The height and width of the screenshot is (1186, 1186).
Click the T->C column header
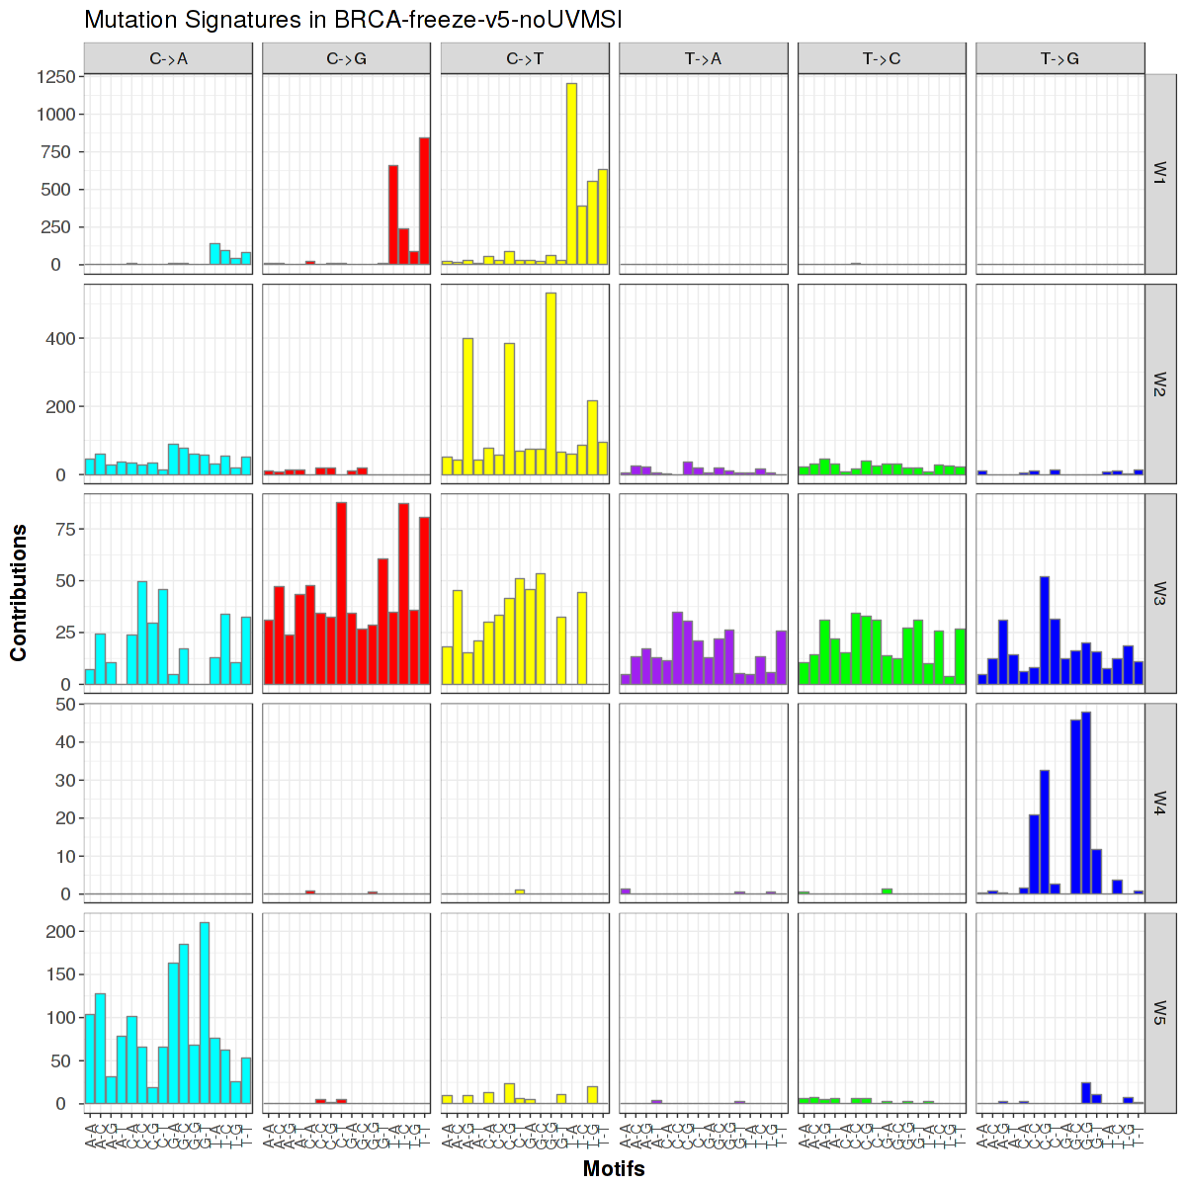(x=882, y=58)
